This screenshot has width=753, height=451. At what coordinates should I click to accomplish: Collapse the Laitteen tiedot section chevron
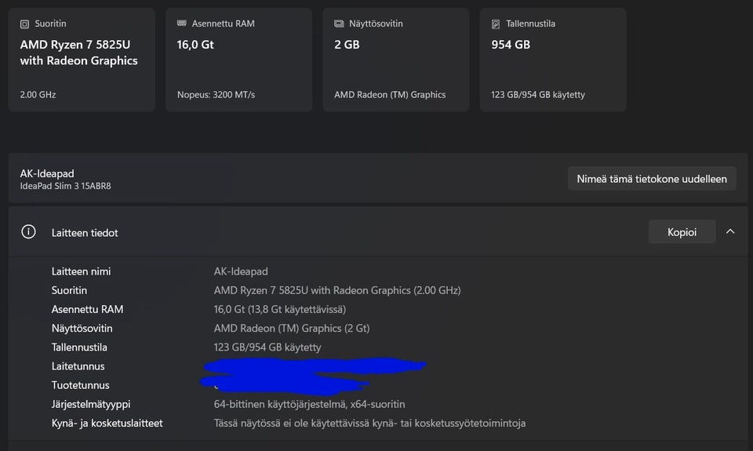(730, 231)
